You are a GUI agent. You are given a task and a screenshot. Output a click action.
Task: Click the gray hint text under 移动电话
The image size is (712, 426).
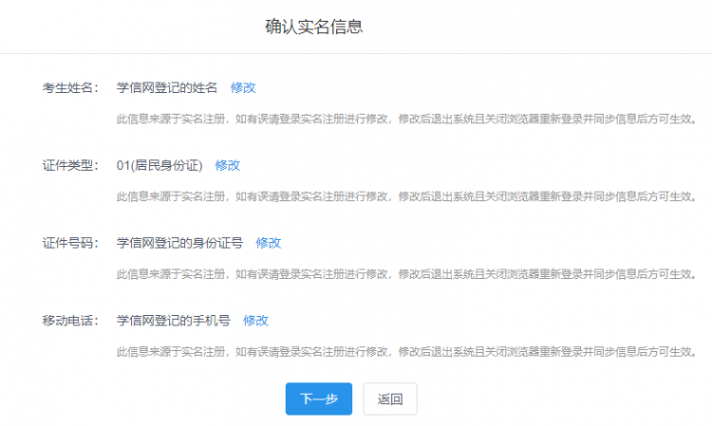point(403,352)
